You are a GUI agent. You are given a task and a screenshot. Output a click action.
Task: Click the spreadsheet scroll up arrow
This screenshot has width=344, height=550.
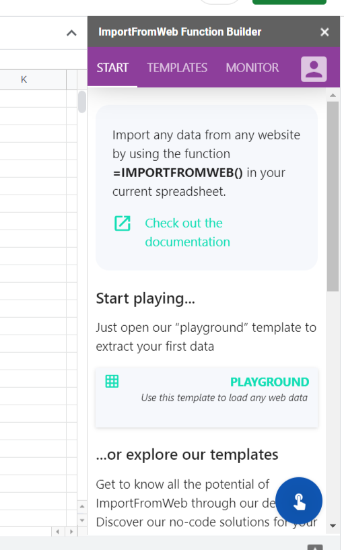(x=82, y=506)
